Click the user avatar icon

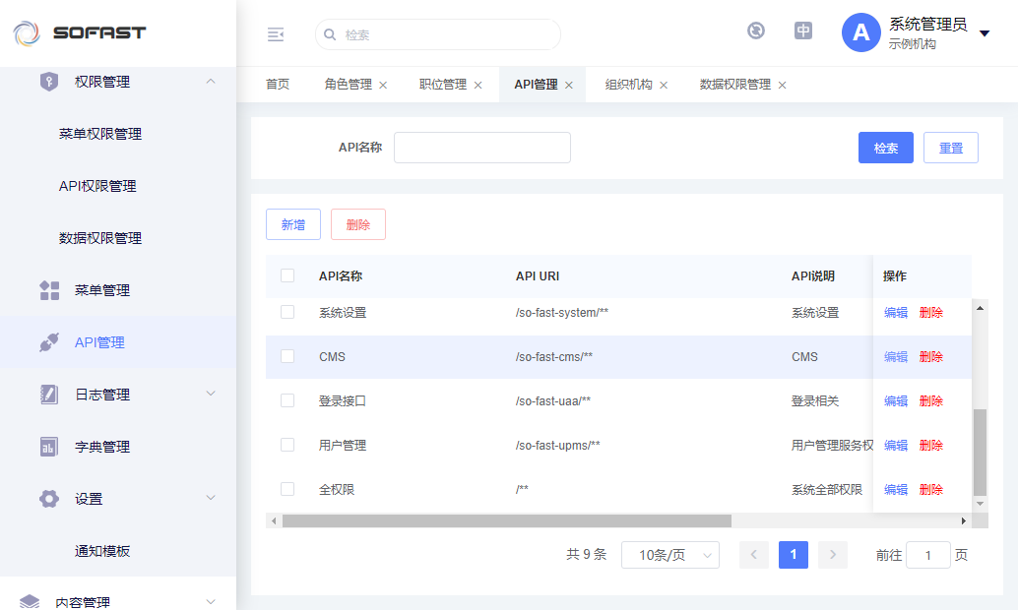[860, 32]
